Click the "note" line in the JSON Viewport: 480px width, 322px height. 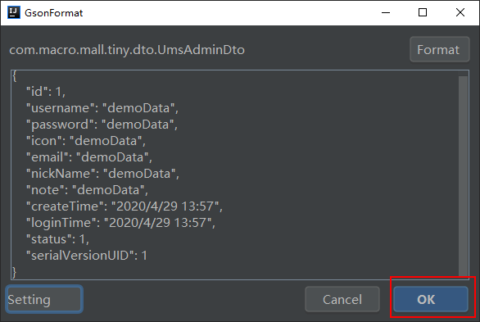[87, 190]
